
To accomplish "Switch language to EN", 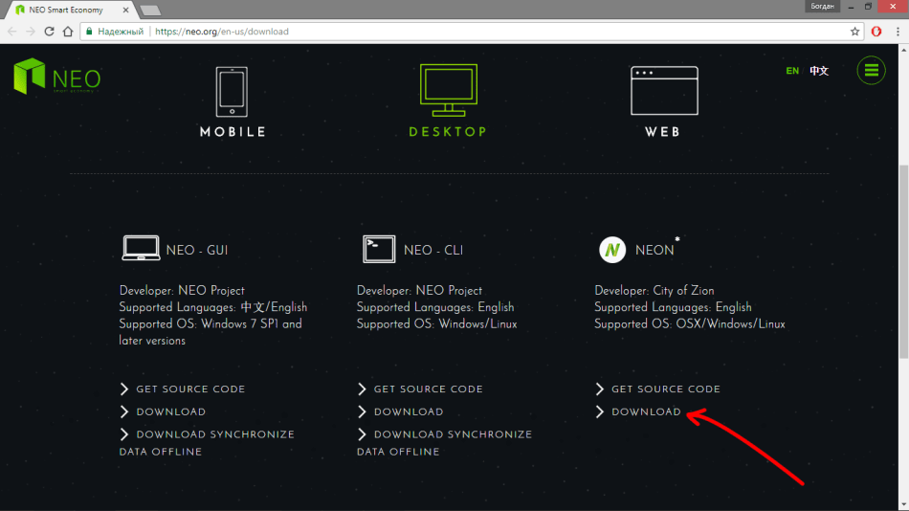I will click(x=792, y=71).
